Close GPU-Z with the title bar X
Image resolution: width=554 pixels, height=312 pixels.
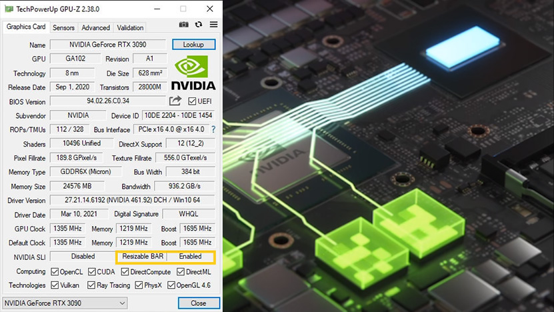pos(210,9)
